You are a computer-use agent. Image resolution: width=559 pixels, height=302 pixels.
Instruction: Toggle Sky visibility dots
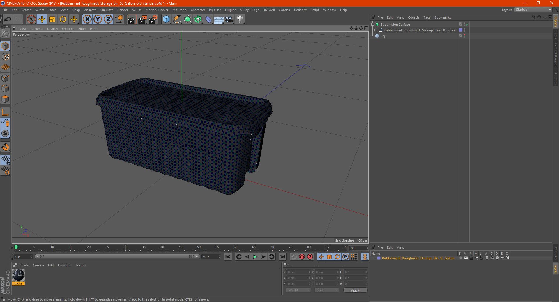click(464, 36)
